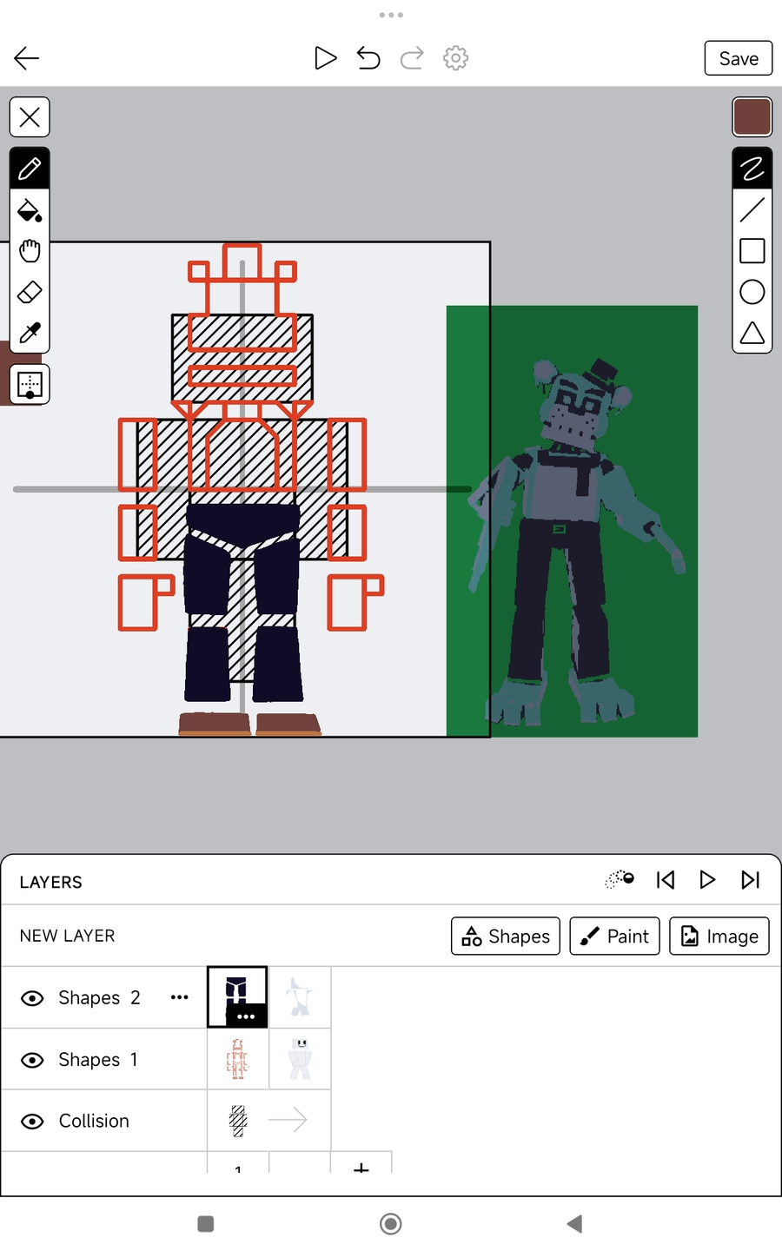Jump to next frame
Viewport: 782px width, 1251px height.
click(x=751, y=880)
